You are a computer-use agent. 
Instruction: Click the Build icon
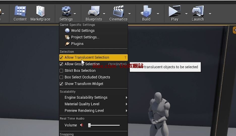click(146, 12)
